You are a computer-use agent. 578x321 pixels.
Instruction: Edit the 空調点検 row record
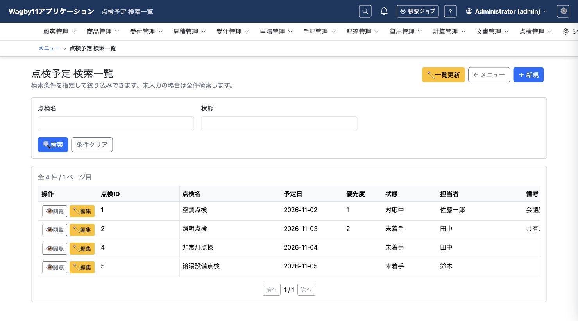click(x=82, y=211)
